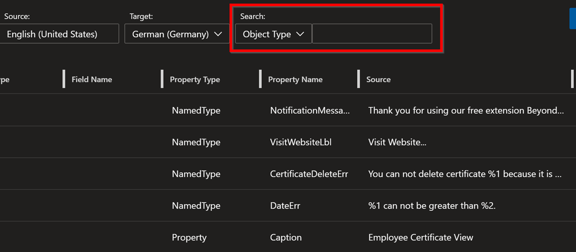Click the divider left of Property Type header

click(162, 79)
